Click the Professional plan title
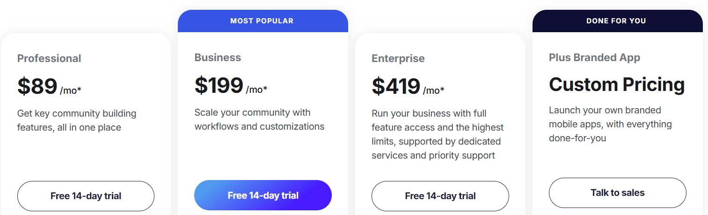This screenshot has width=708, height=215. pyautogui.click(x=49, y=58)
